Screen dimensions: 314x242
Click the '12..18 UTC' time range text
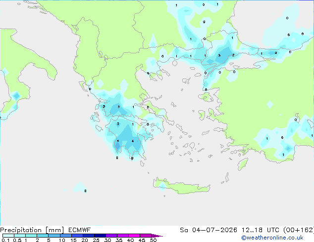(261, 230)
